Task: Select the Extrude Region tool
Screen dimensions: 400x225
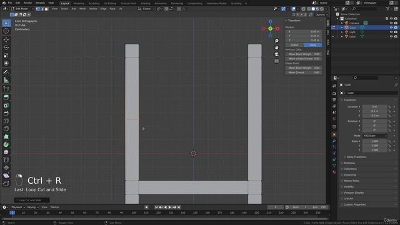Action: point(6,97)
